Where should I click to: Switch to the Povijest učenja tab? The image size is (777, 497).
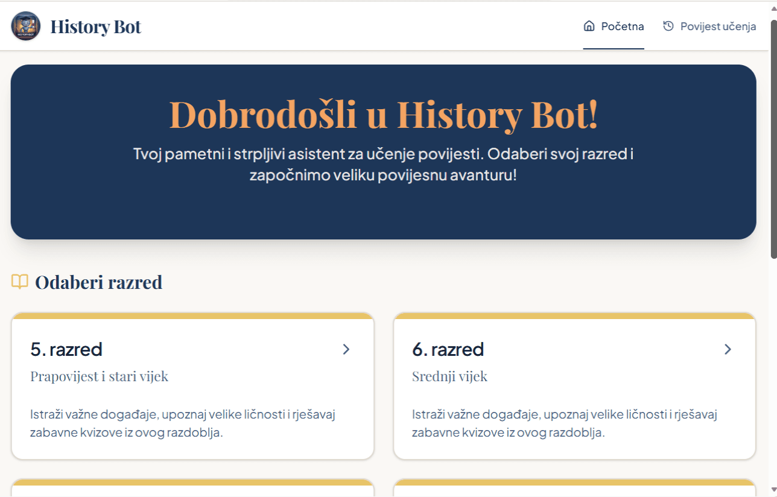709,27
